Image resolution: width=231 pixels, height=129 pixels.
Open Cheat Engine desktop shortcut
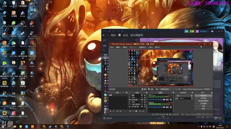click(x=32, y=15)
